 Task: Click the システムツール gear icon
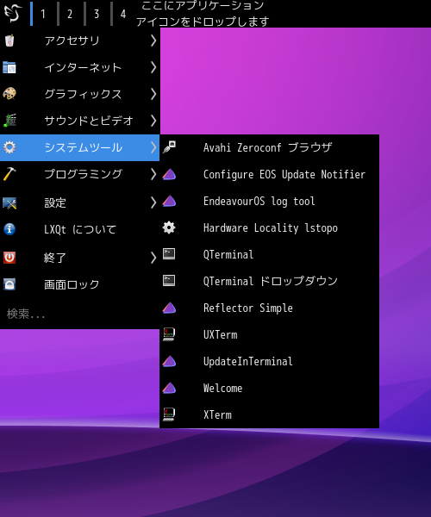(x=9, y=147)
